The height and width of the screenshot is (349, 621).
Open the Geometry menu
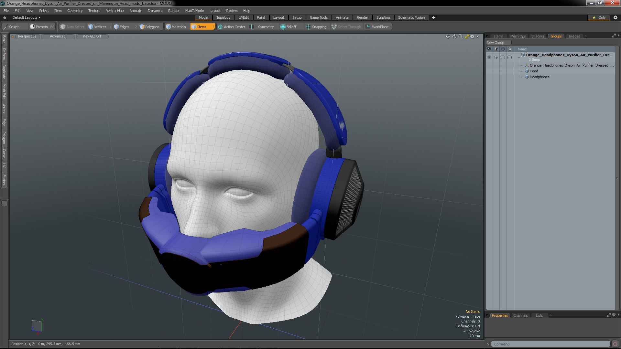(75, 11)
